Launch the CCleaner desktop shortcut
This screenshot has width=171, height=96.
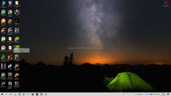point(3,30)
